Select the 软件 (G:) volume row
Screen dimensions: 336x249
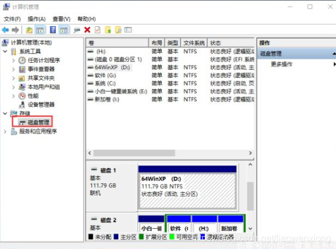coord(171,75)
